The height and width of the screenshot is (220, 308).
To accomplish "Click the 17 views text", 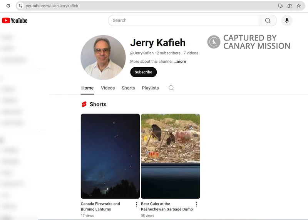I will tap(87, 215).
